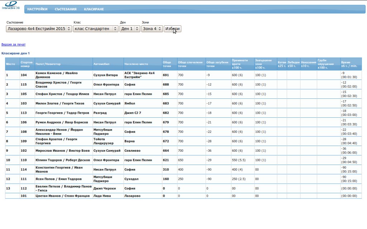
Task: Click the time cell -9 (00:01:30)
Action: [x=351, y=75]
